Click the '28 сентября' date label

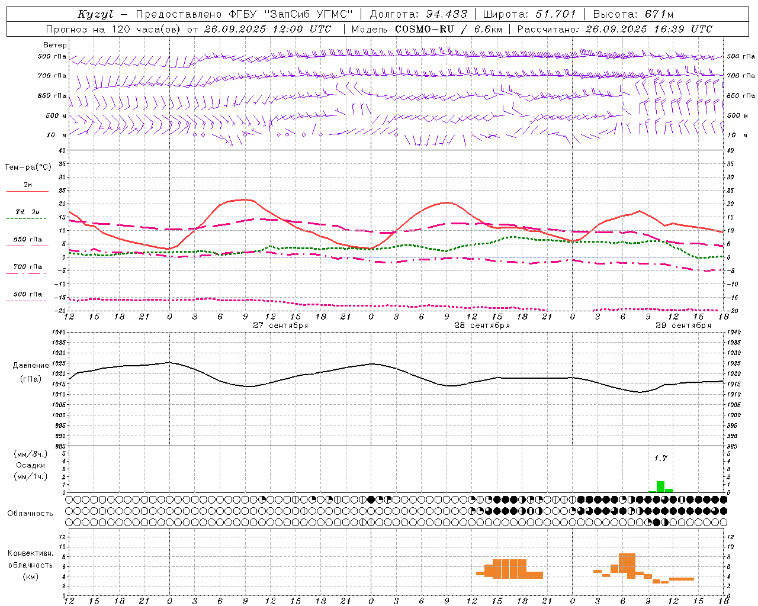tap(482, 325)
